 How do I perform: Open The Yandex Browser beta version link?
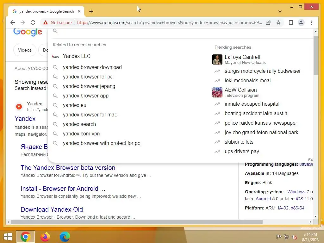point(68,168)
